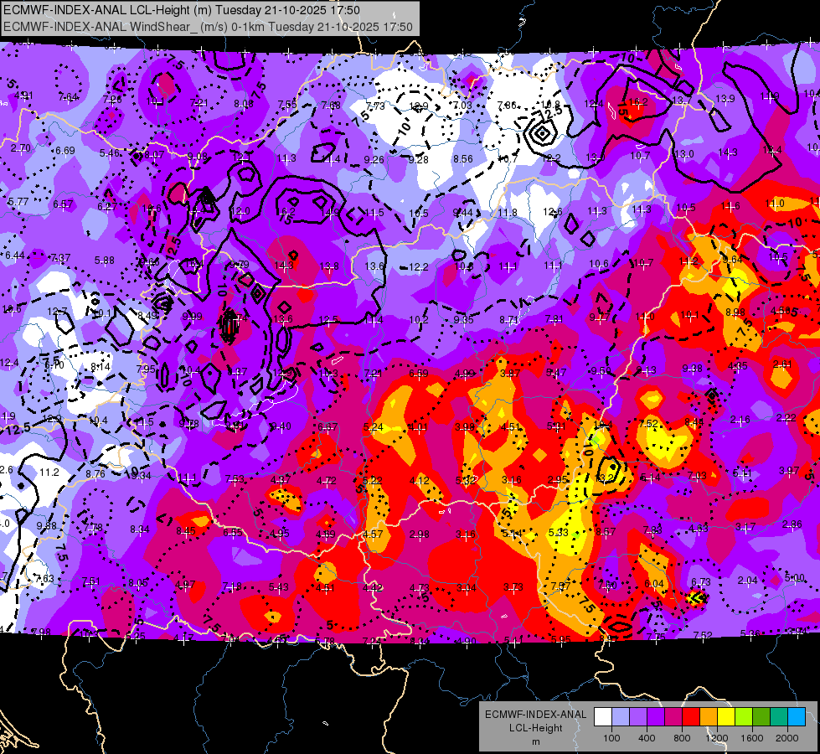This screenshot has height=754, width=820.
Task: Pick the teal legend swatch
Action: (779, 717)
